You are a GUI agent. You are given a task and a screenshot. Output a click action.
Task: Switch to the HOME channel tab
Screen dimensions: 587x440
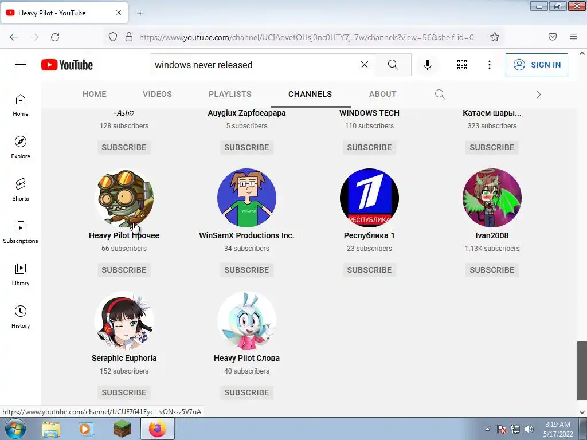click(x=95, y=95)
